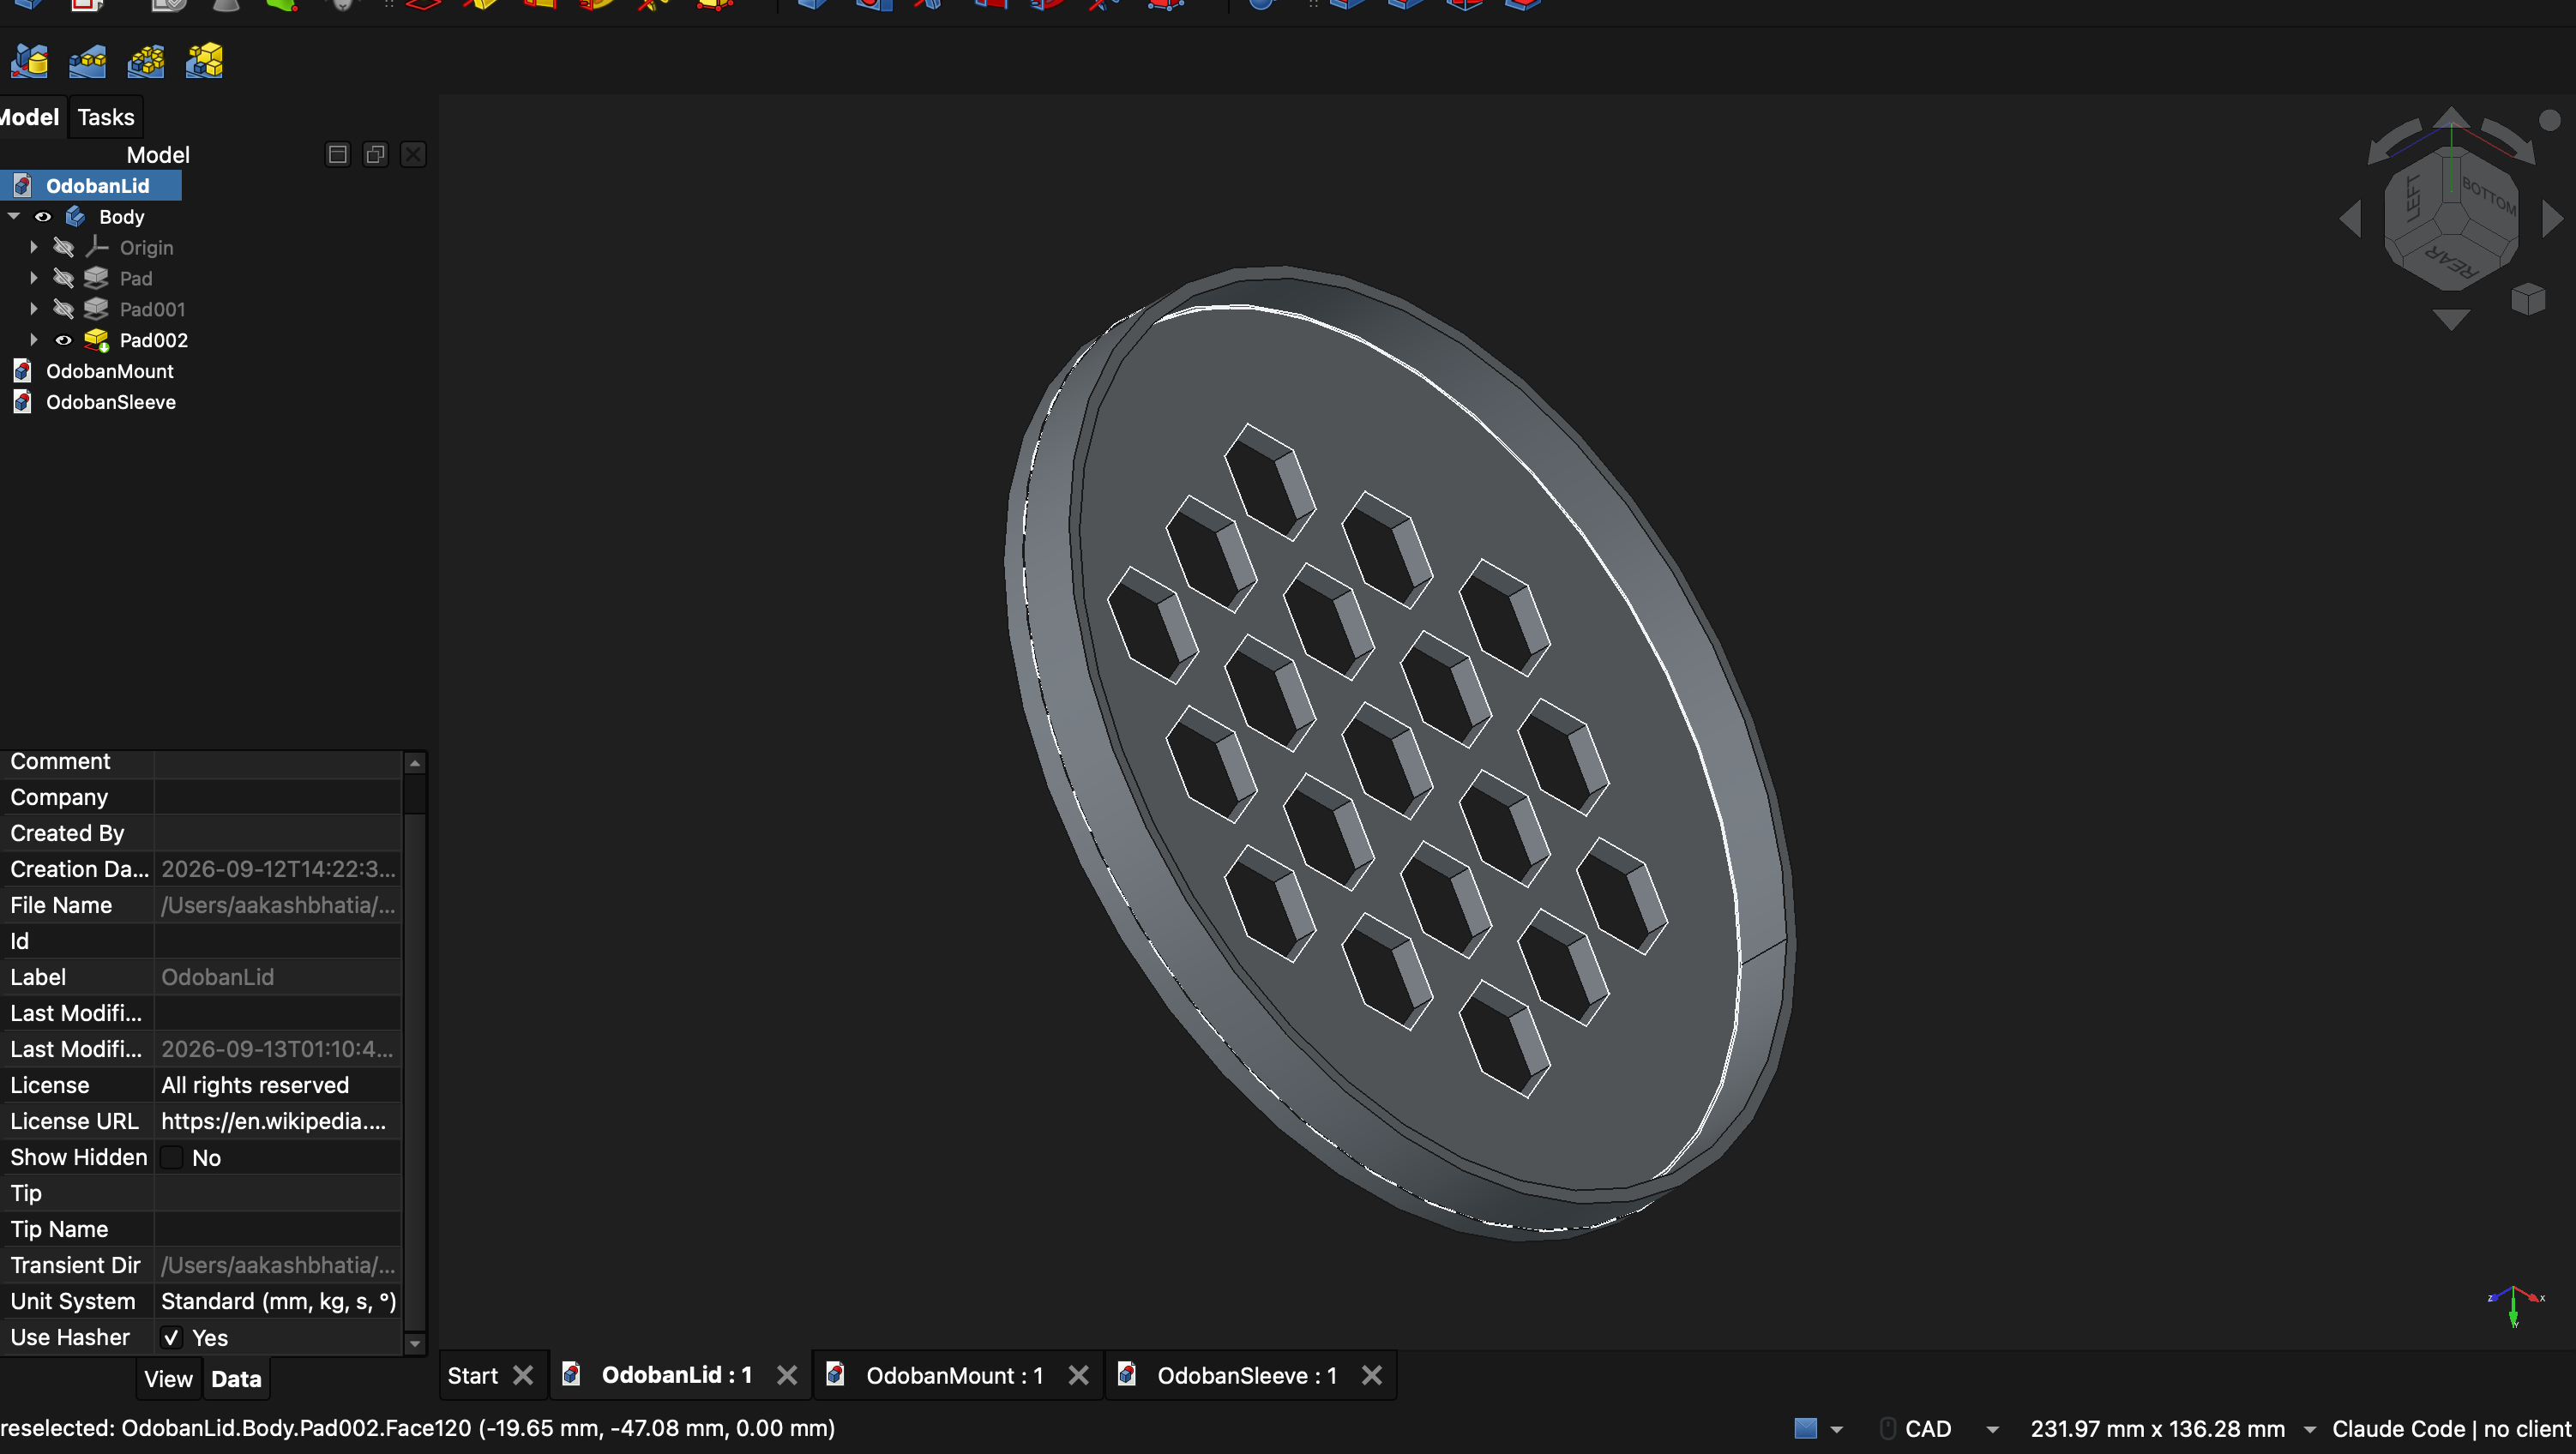Select the Linear Pattern tool
This screenshot has height=1454, width=2576.
pos(87,62)
